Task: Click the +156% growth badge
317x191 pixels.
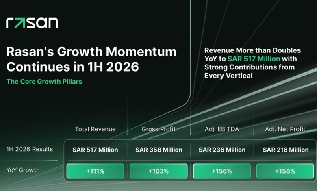Action: (x=222, y=171)
